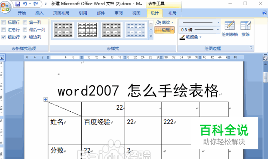Screen dimensions: 268x159
Task: Toggle the 第一列 checkbox
Action: (x=25, y=22)
